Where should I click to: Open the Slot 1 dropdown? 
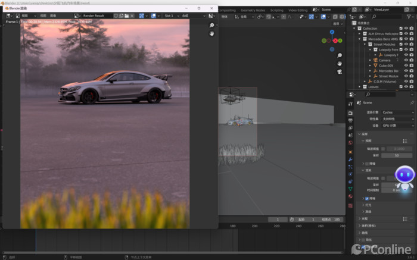point(169,15)
